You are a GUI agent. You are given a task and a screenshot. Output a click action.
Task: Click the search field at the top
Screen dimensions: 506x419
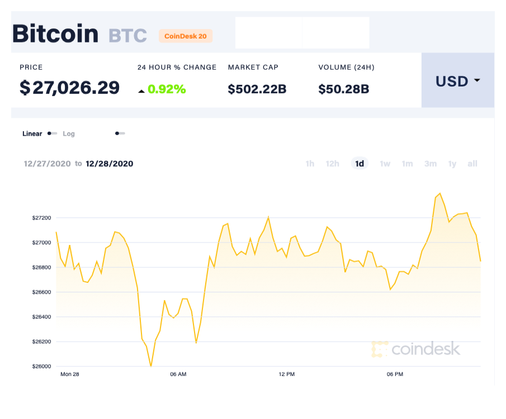tap(302, 33)
